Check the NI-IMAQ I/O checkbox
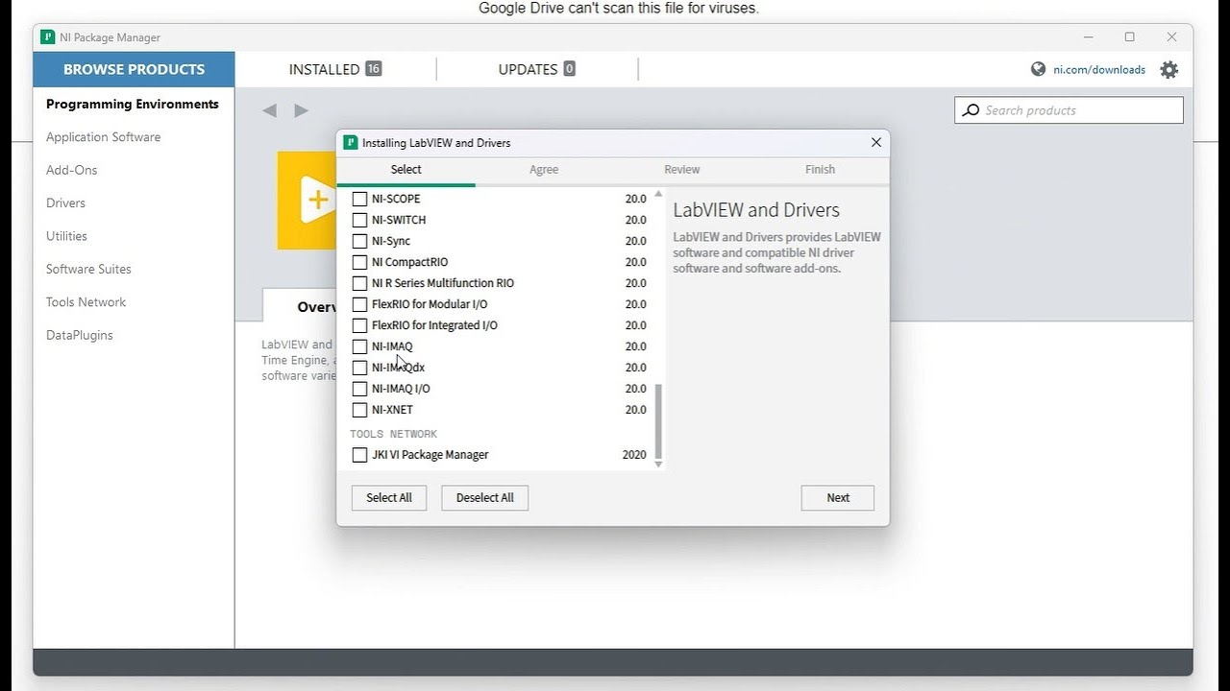This screenshot has width=1230, height=691. point(359,389)
